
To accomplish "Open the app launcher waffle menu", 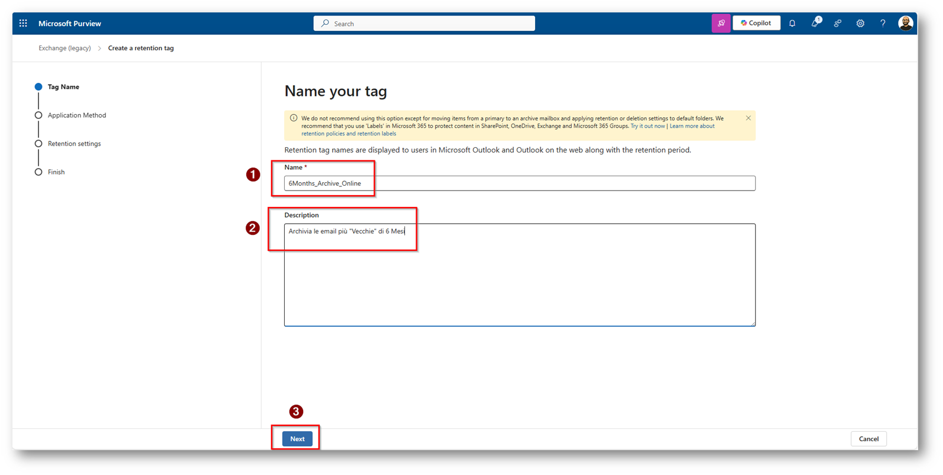I will tap(23, 24).
